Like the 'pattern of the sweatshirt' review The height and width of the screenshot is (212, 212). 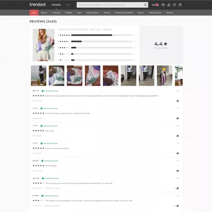click(178, 206)
